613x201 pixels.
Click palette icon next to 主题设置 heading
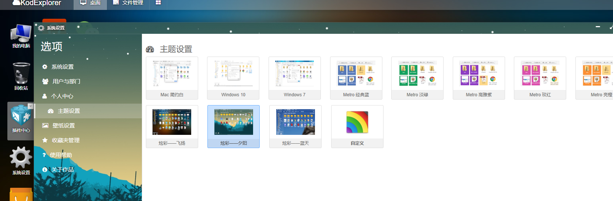coord(150,49)
